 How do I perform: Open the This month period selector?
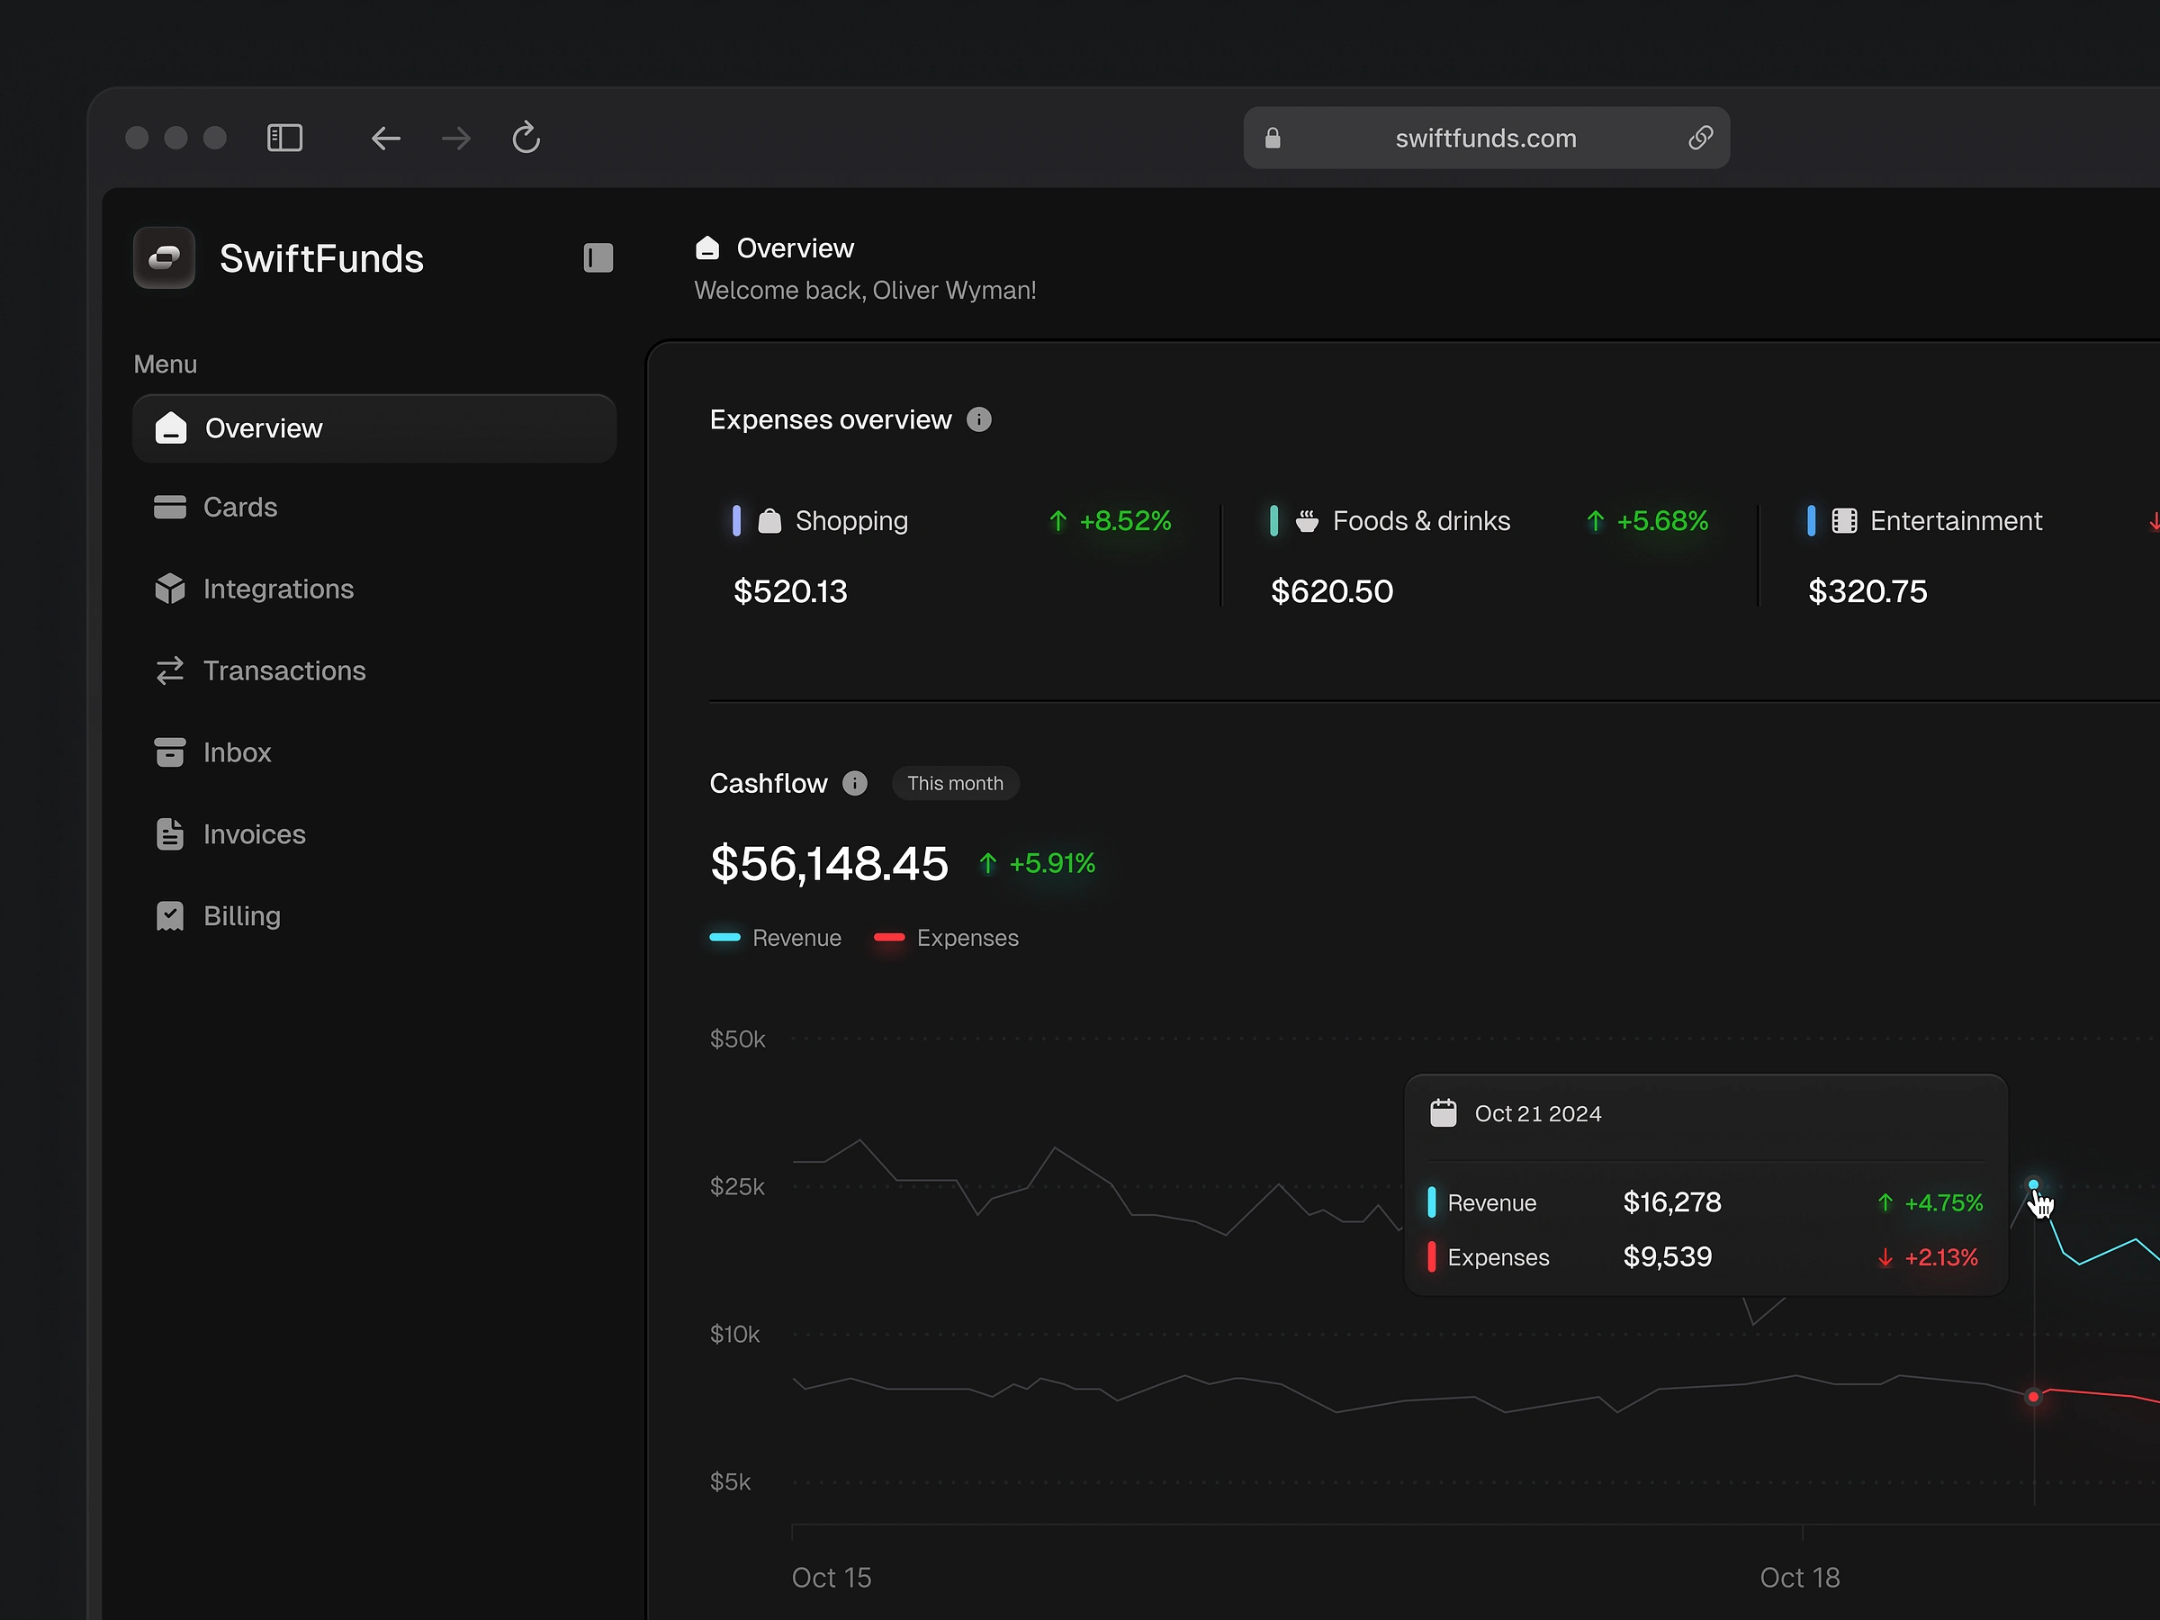955,783
